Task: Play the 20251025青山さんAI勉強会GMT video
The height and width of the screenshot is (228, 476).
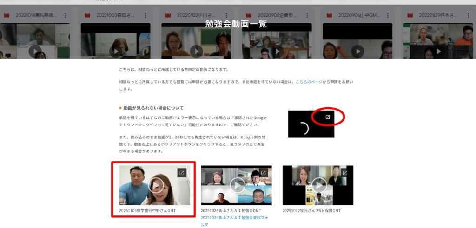Action: point(237,186)
